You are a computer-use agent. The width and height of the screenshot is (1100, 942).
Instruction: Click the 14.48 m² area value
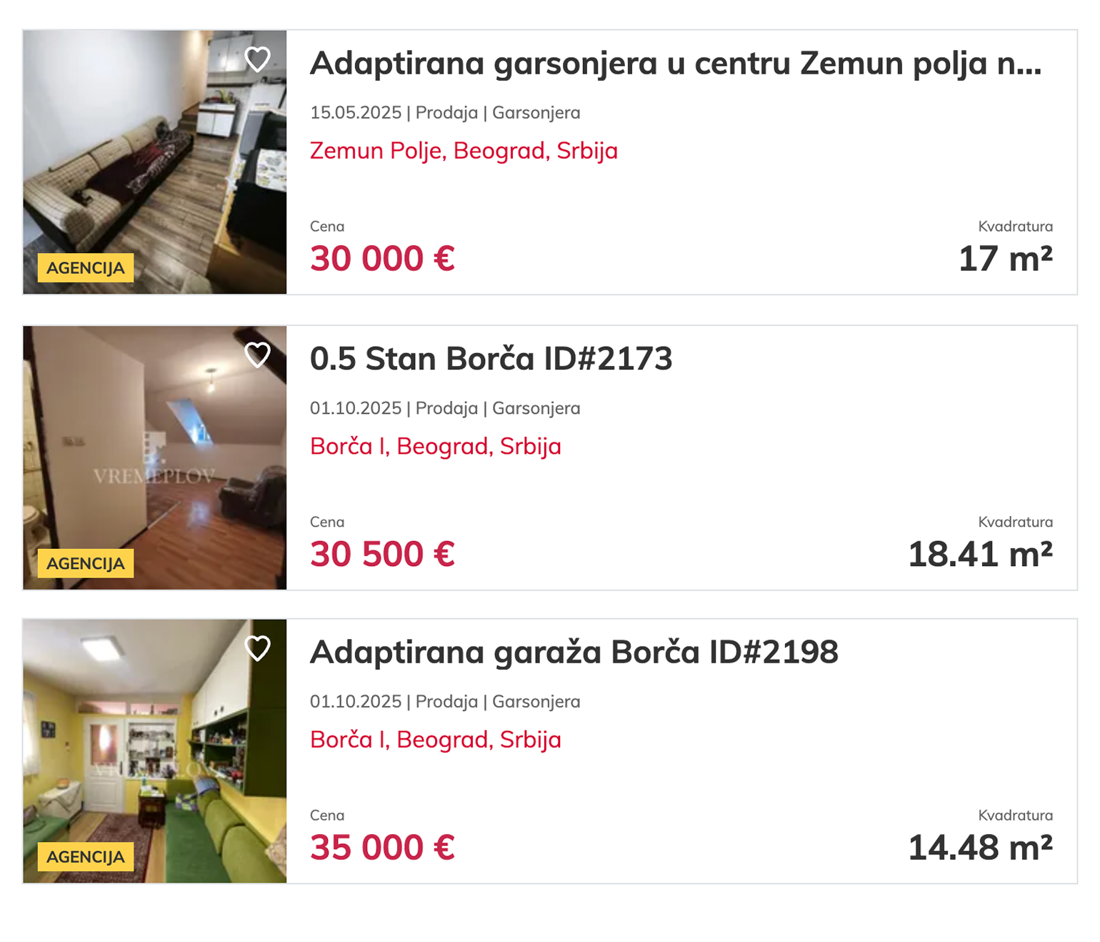tap(980, 848)
